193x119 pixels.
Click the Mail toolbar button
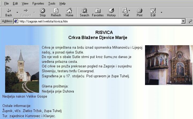click(x=125, y=12)
